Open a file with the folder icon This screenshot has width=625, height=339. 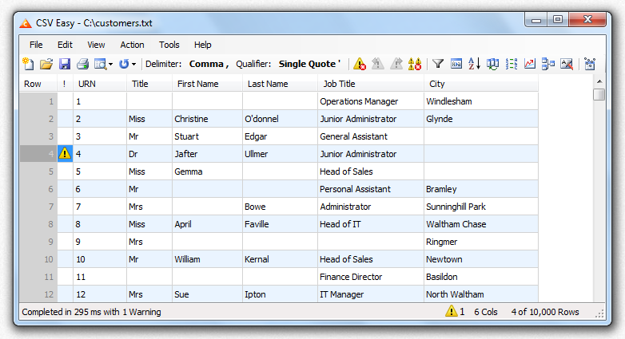tap(46, 64)
